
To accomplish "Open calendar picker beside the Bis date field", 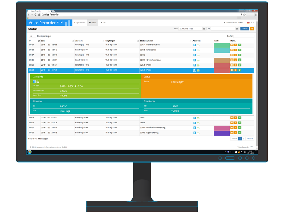I will click(237, 29).
